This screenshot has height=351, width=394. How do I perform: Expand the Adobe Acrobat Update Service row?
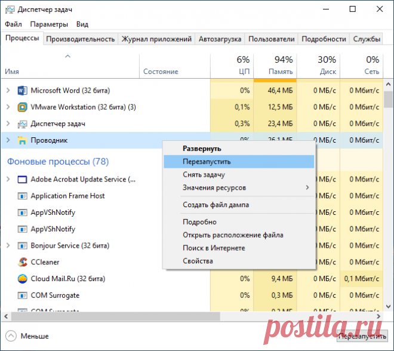point(8,180)
